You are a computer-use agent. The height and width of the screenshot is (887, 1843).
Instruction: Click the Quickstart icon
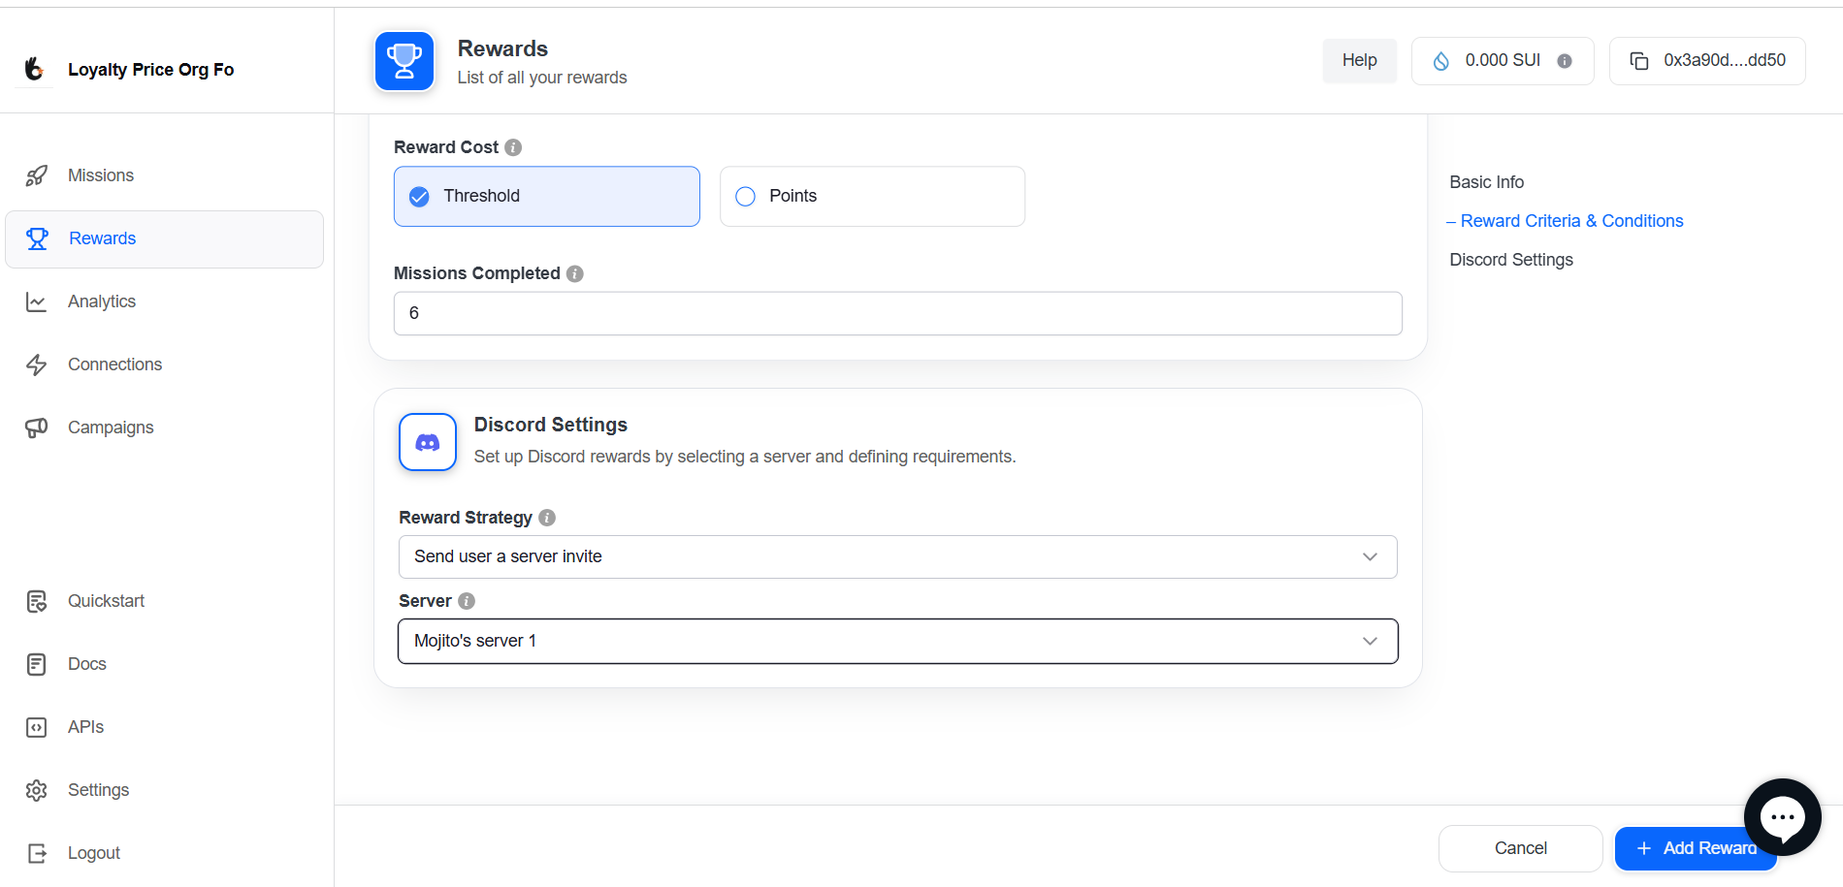37,601
